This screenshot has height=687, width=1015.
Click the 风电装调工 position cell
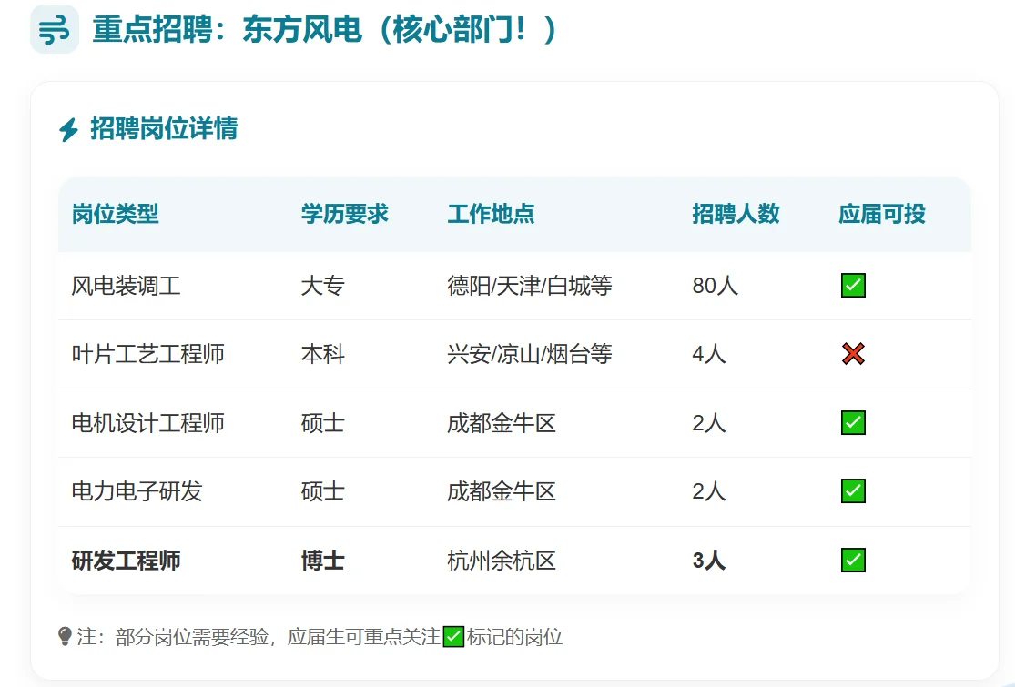click(127, 286)
